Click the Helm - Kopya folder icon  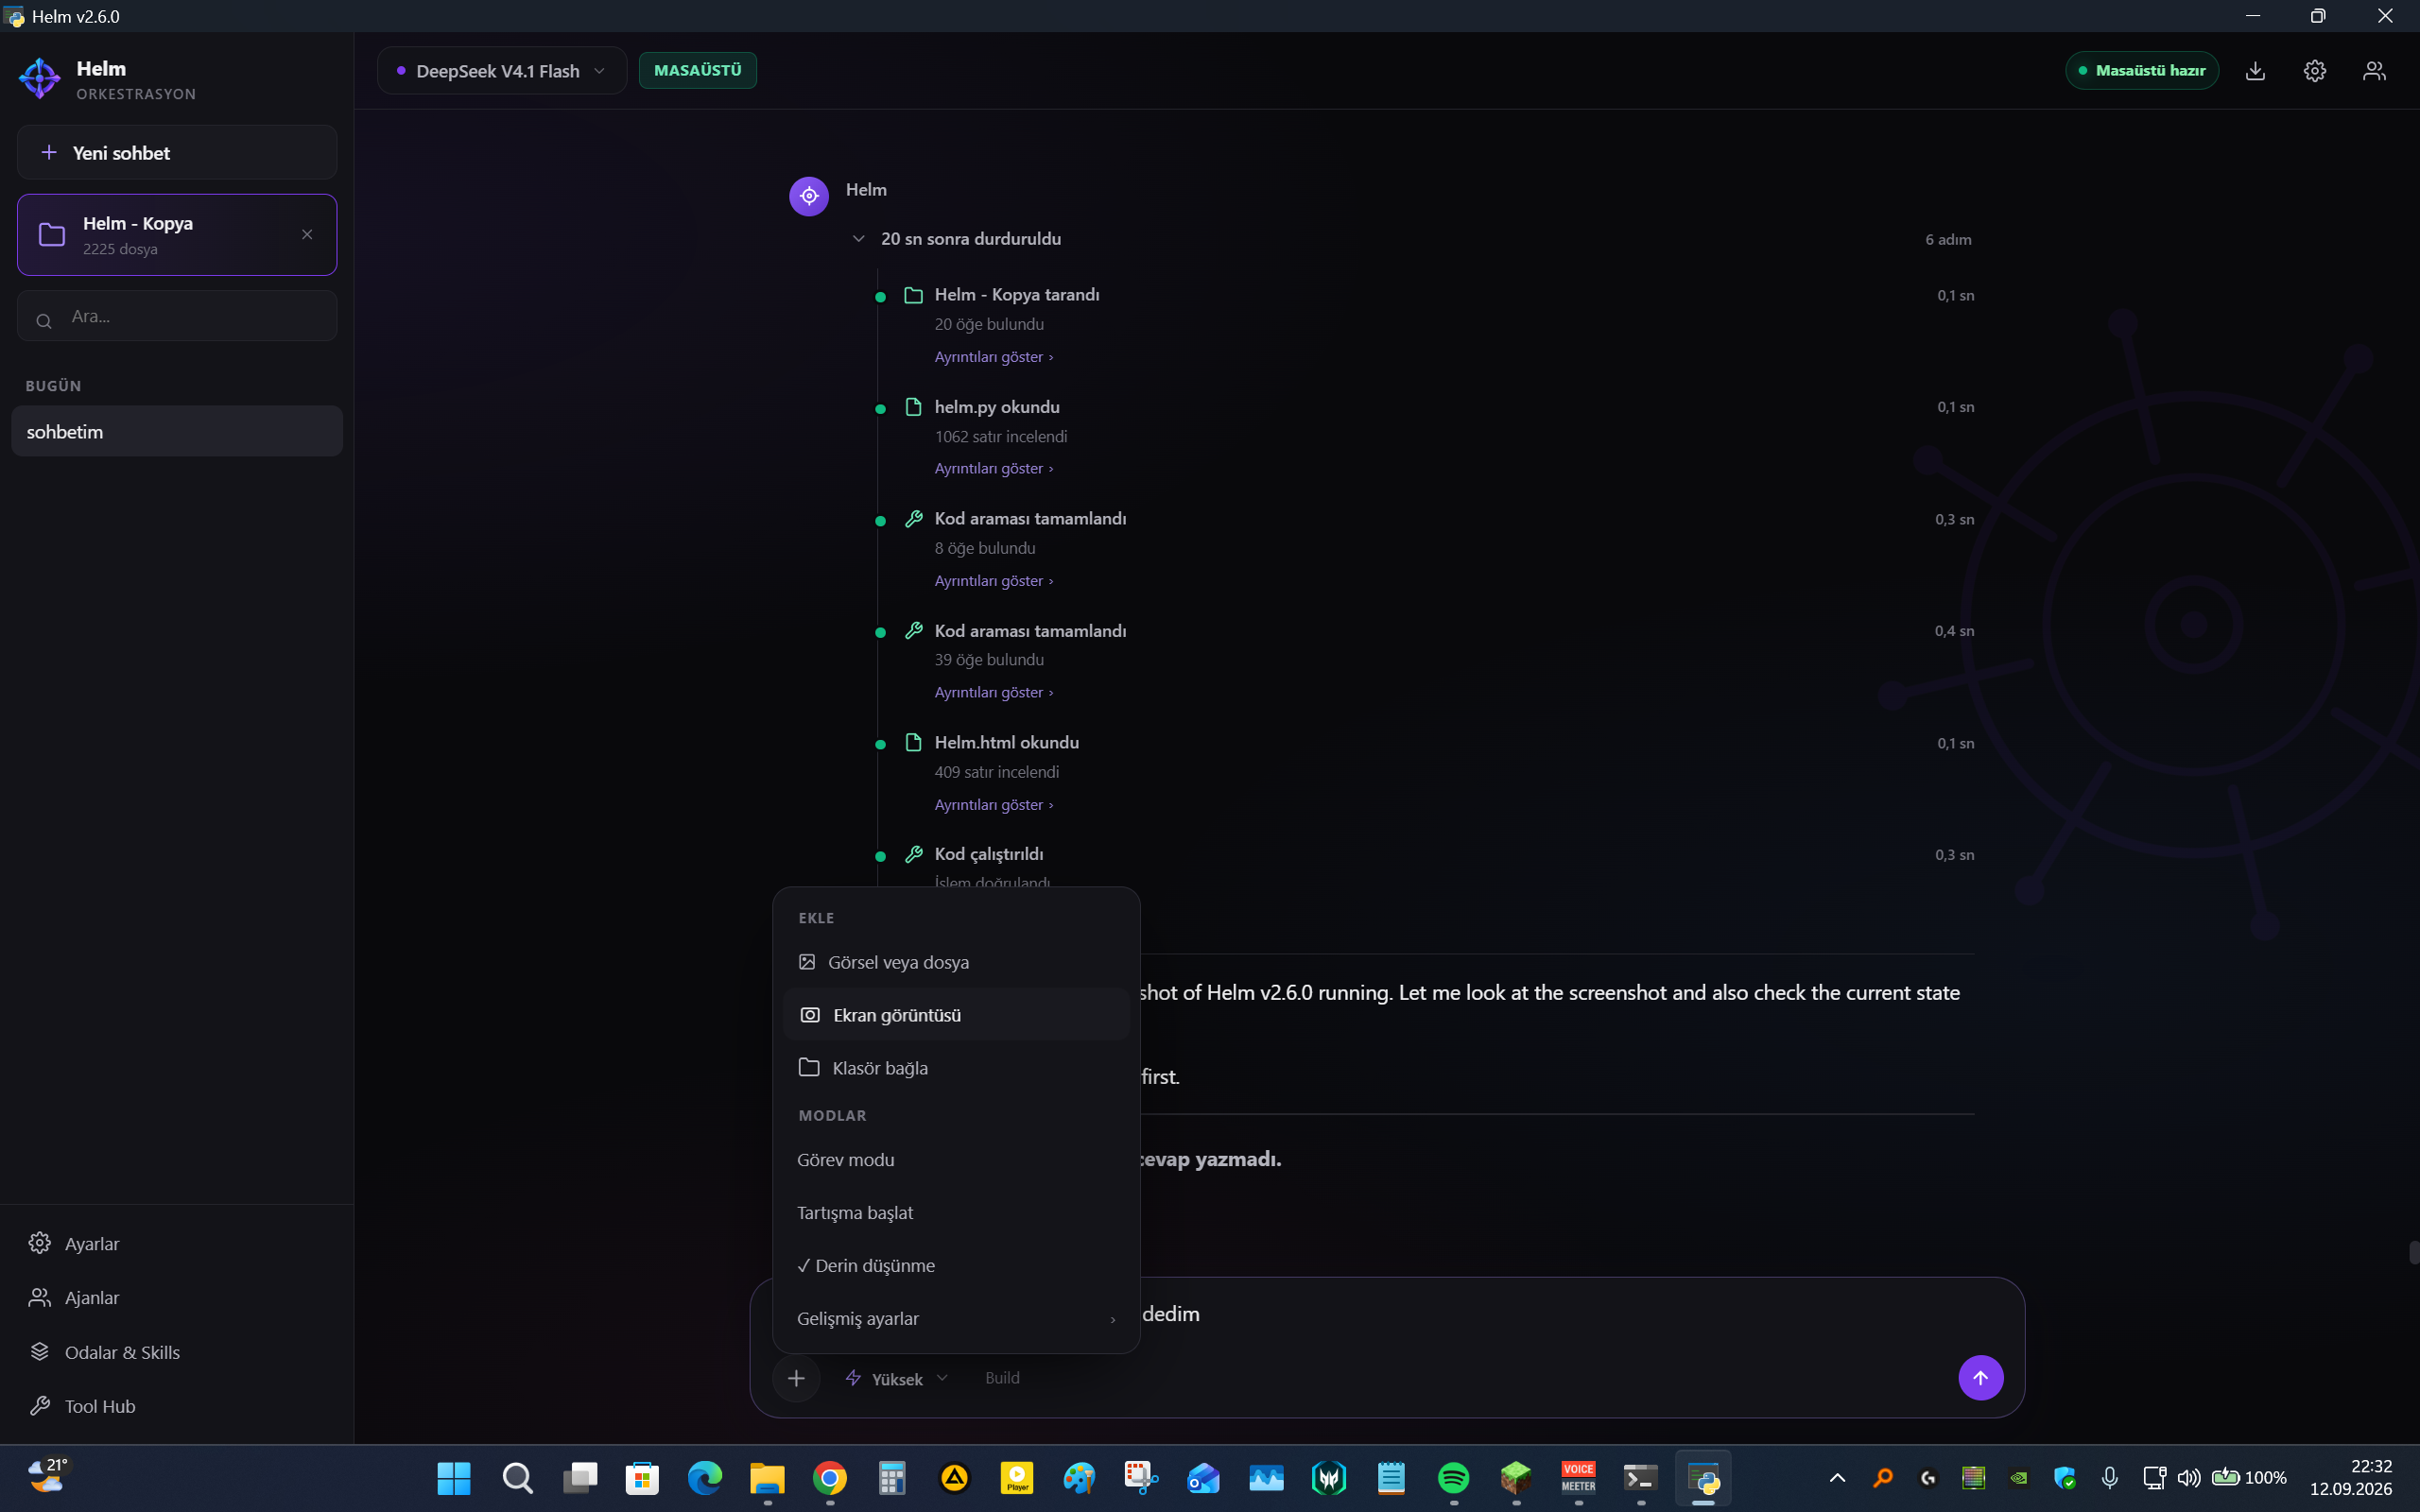tap(52, 235)
